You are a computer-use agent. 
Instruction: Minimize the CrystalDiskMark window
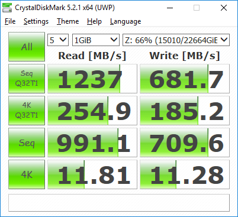(x=170, y=8)
